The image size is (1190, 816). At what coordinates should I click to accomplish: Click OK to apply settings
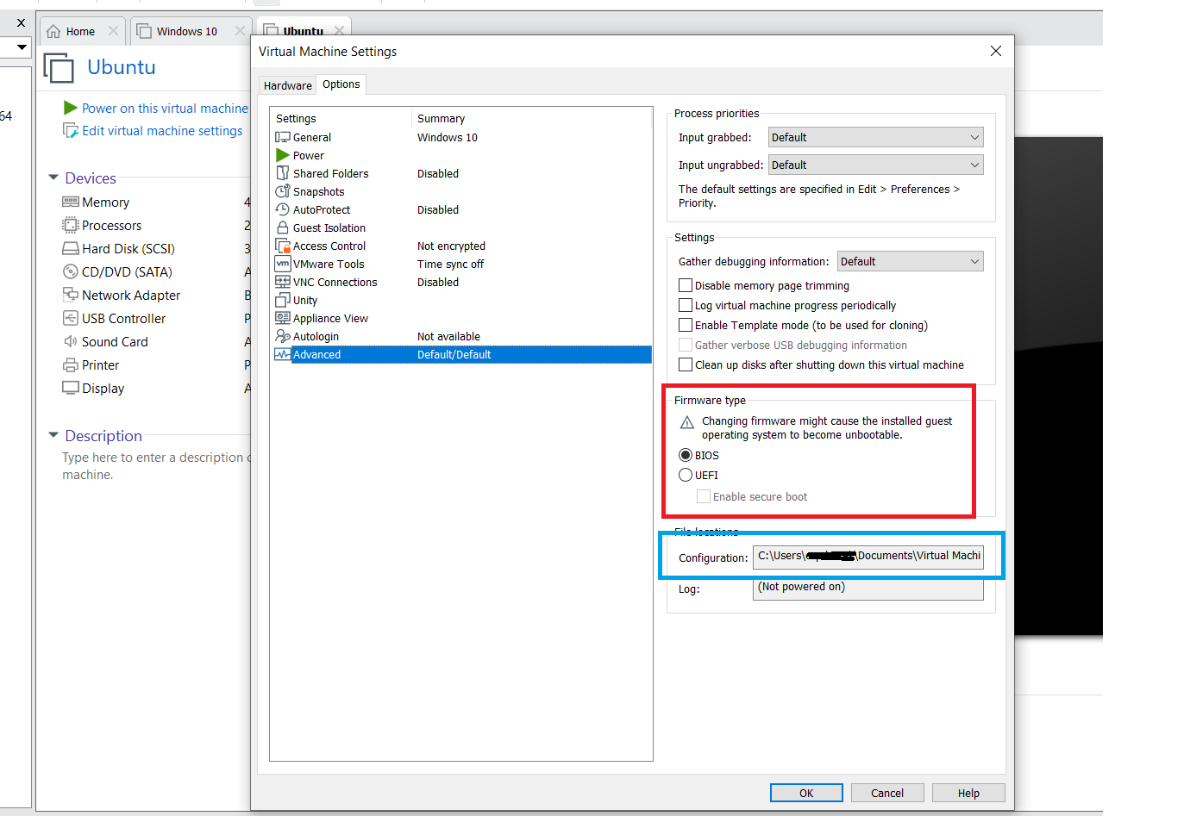pos(806,793)
